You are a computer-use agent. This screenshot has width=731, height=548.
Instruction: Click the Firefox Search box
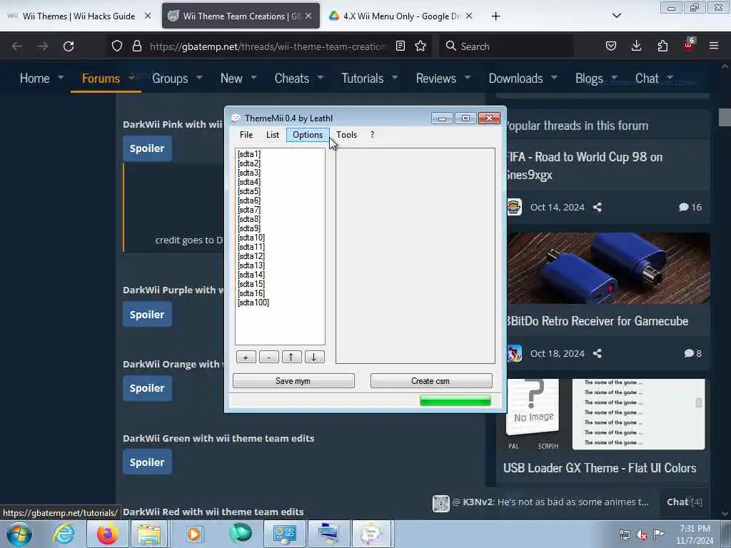click(506, 46)
